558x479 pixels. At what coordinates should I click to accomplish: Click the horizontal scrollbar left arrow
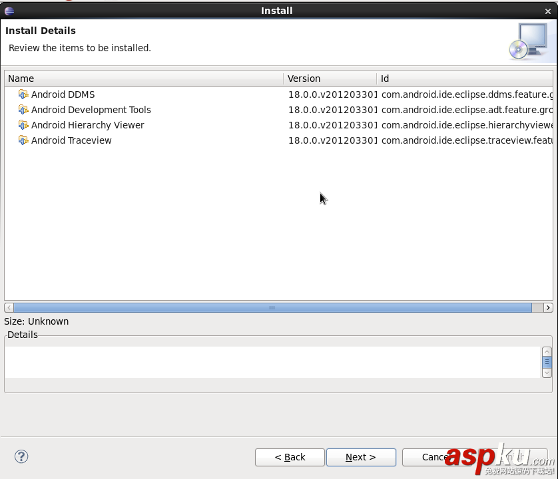click(9, 307)
